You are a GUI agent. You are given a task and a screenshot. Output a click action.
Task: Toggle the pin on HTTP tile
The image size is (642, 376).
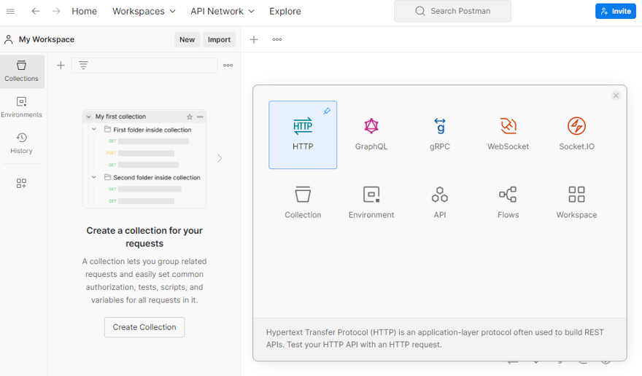(x=327, y=111)
